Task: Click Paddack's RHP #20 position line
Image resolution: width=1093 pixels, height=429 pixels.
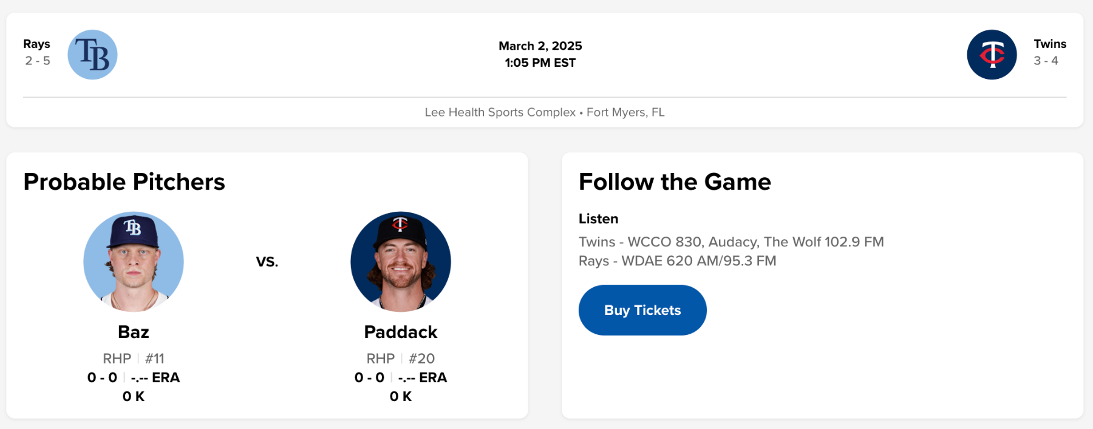Action: 401,359
